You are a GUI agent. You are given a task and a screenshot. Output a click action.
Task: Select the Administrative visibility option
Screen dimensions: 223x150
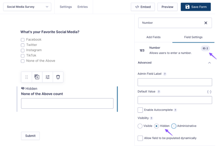pyautogui.click(x=174, y=126)
